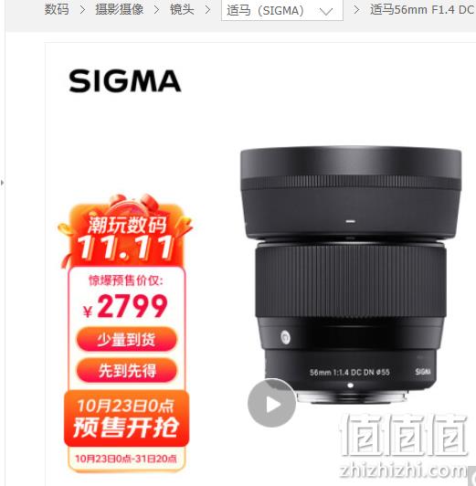The width and height of the screenshot is (476, 486).
Task: Open the 镜头 breadcrumb category
Action: (182, 9)
